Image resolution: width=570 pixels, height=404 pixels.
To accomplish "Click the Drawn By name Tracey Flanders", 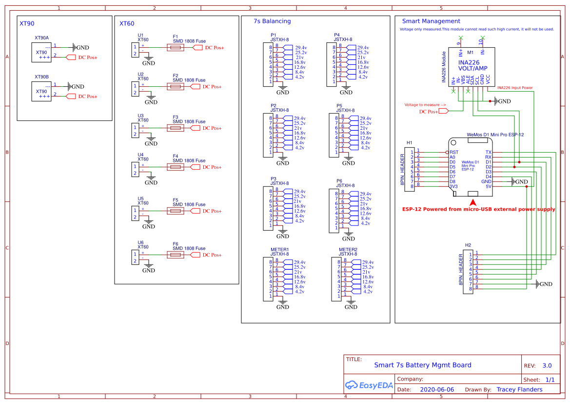I will (x=519, y=389).
